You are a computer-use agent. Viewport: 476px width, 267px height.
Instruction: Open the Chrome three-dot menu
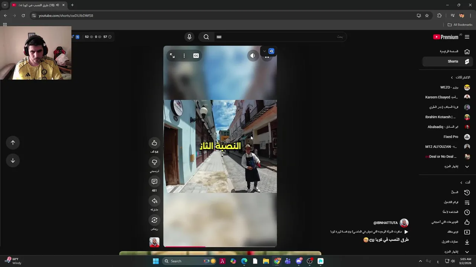pyautogui.click(x=470, y=16)
